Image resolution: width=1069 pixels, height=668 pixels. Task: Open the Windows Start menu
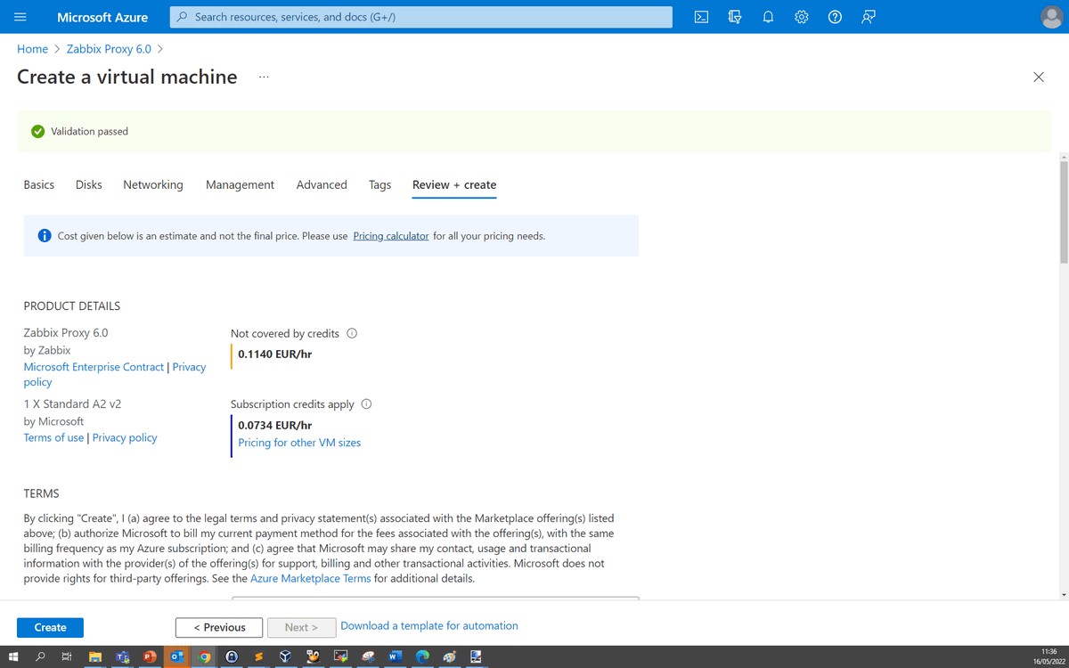click(13, 657)
